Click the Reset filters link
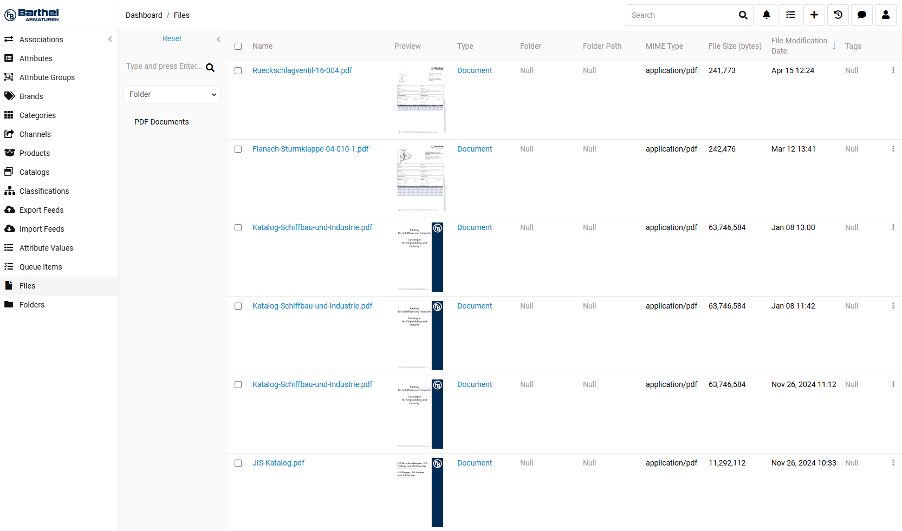Image resolution: width=902 pixels, height=531 pixels. coord(172,38)
